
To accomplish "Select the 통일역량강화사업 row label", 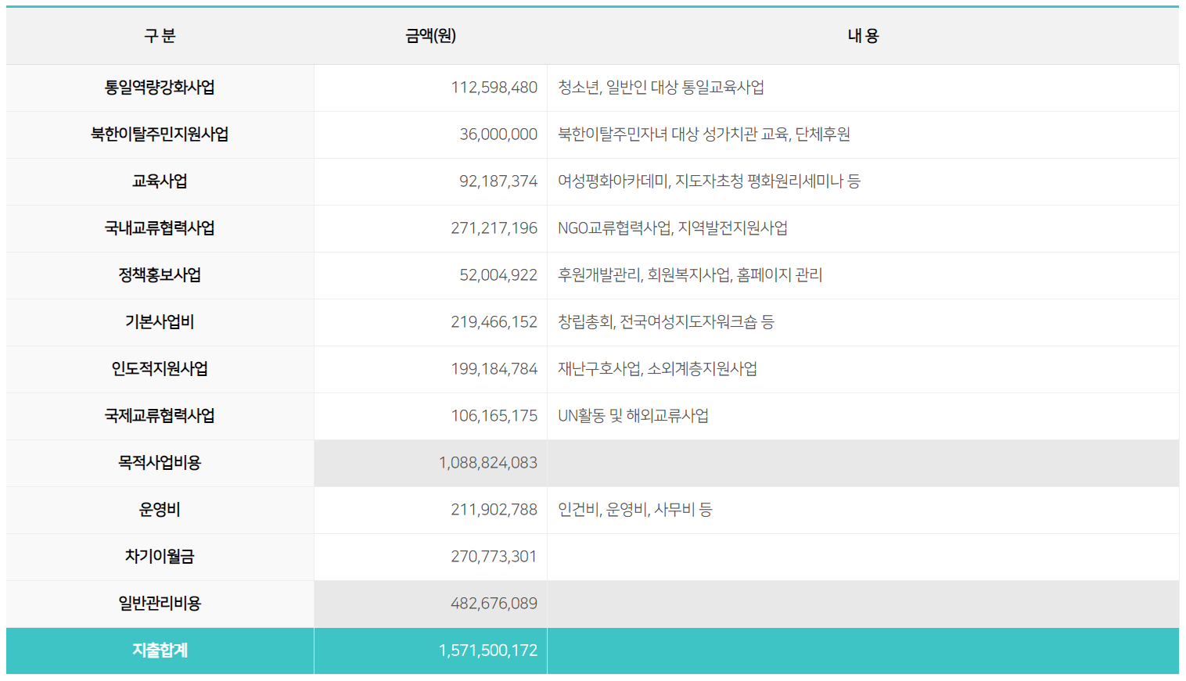I will [x=160, y=88].
